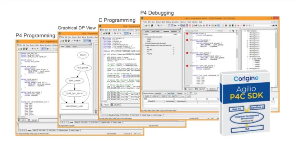Click the Save All icon in P4 Programming toolbar
This screenshot has height=145, width=301.
[x=26, y=49]
